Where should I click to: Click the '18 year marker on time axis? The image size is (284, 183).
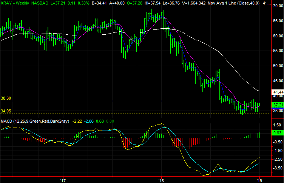[162, 180]
